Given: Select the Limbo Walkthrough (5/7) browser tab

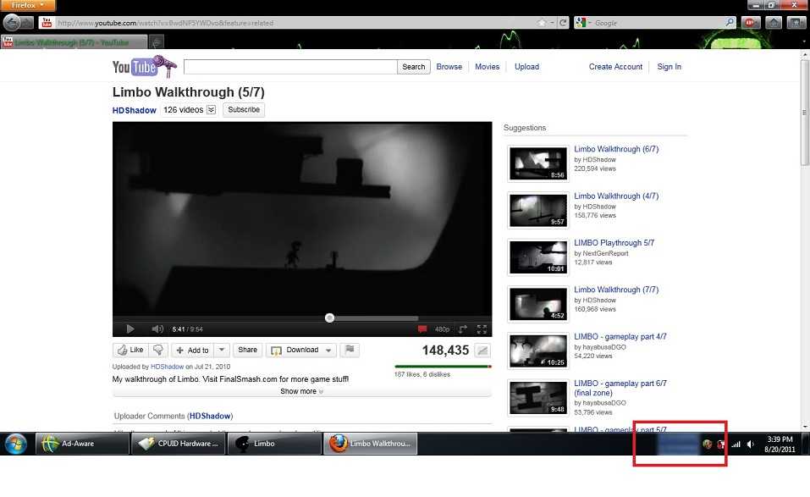Looking at the screenshot, I should click(74, 41).
